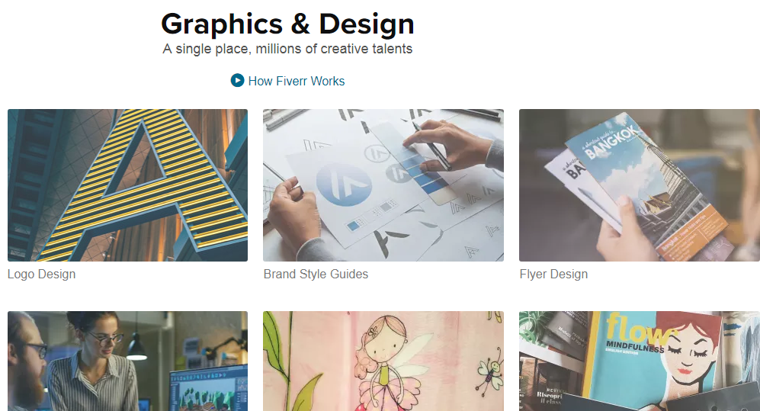This screenshot has width=760, height=411.
Task: Open the Brand Style Guides image
Action: coord(383,185)
